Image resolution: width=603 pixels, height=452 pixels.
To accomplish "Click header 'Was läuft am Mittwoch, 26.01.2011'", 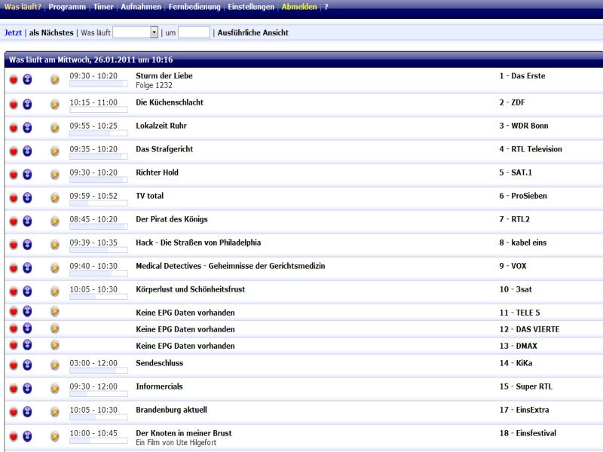I will coord(91,60).
